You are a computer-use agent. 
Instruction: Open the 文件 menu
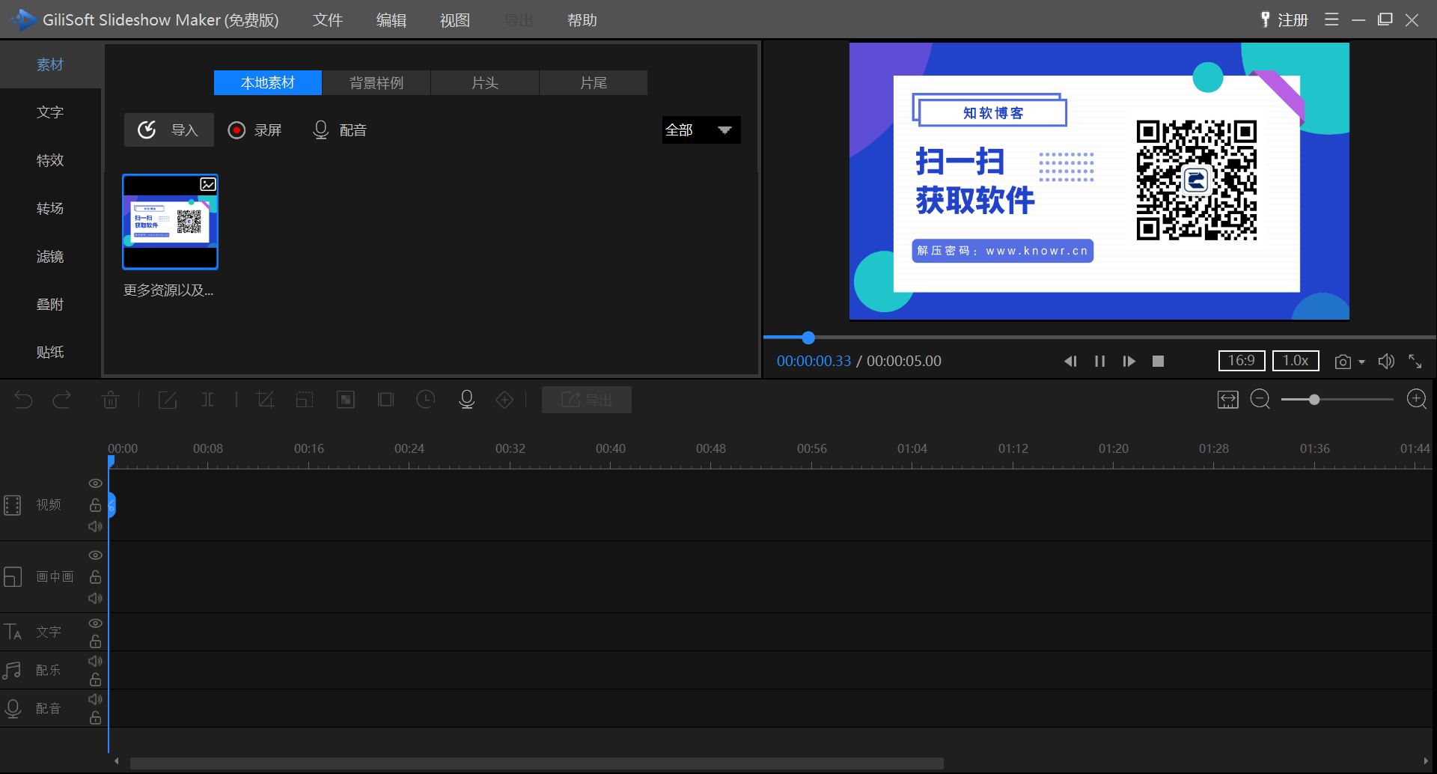(x=328, y=20)
